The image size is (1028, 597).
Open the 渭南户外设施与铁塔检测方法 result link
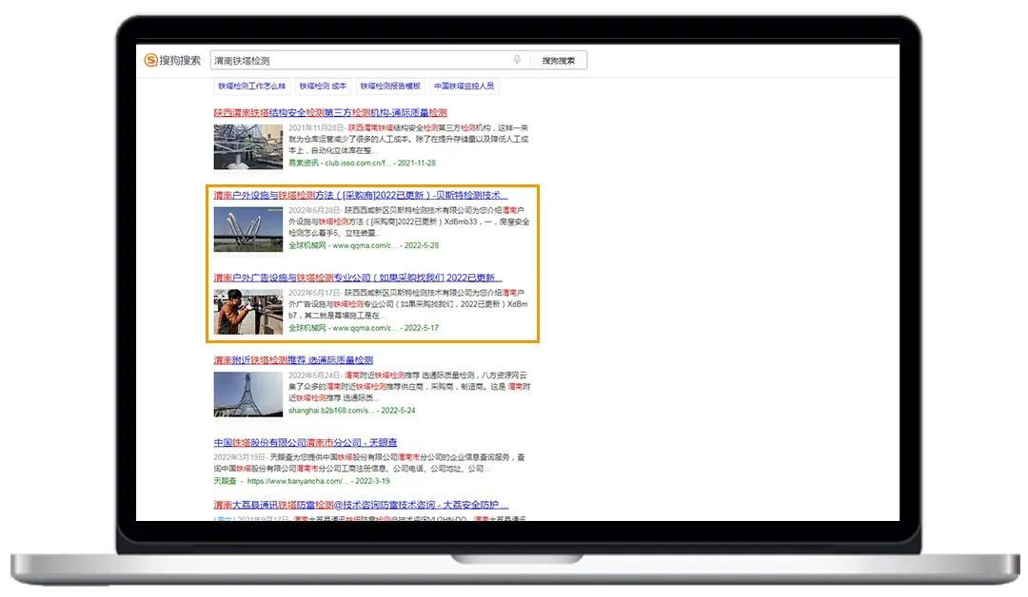point(360,195)
